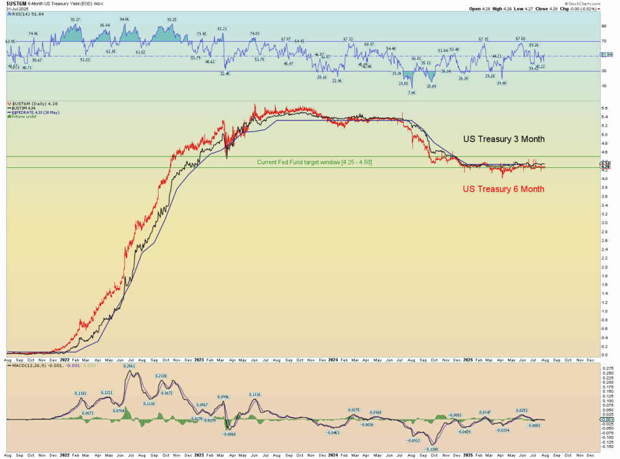The image size is (620, 459).
Task: Click the 0.2661 MACD peak label
Action: click(130, 366)
